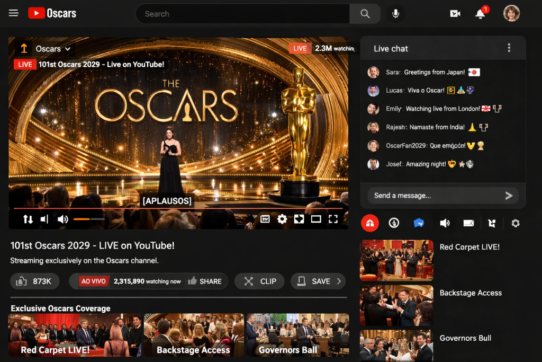Click the create video camera icon
Screen dimensions: 542x362
pyautogui.click(x=455, y=14)
